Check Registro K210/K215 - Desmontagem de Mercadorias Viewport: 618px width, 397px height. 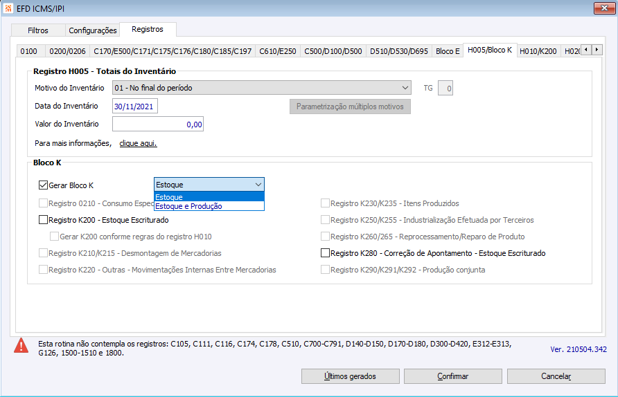coord(44,253)
